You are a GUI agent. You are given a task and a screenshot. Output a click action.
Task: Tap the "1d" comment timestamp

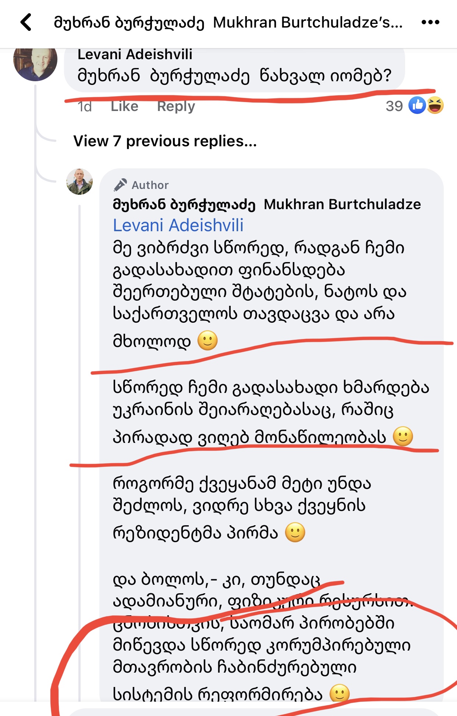coord(84,107)
